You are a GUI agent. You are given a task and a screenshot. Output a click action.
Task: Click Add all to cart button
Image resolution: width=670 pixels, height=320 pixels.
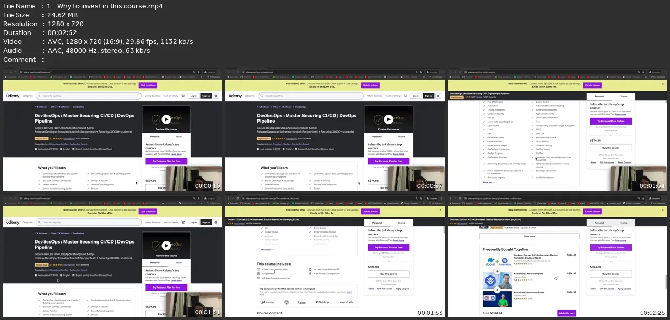coord(566,313)
